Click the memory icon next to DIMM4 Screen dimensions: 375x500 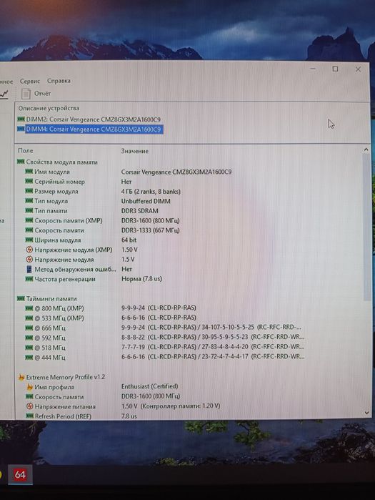coord(21,129)
